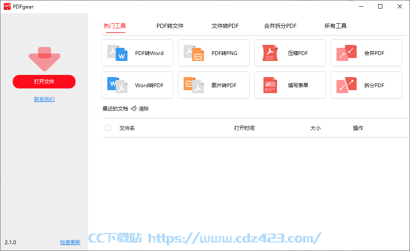This screenshot has width=410, height=251.
Task: Click the big red download arrow graphic
Action: point(45,59)
